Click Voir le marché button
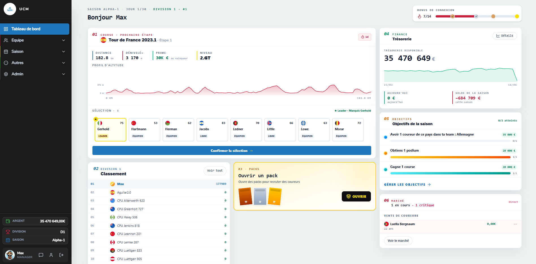Screen dimensions: 536x264 (398, 241)
